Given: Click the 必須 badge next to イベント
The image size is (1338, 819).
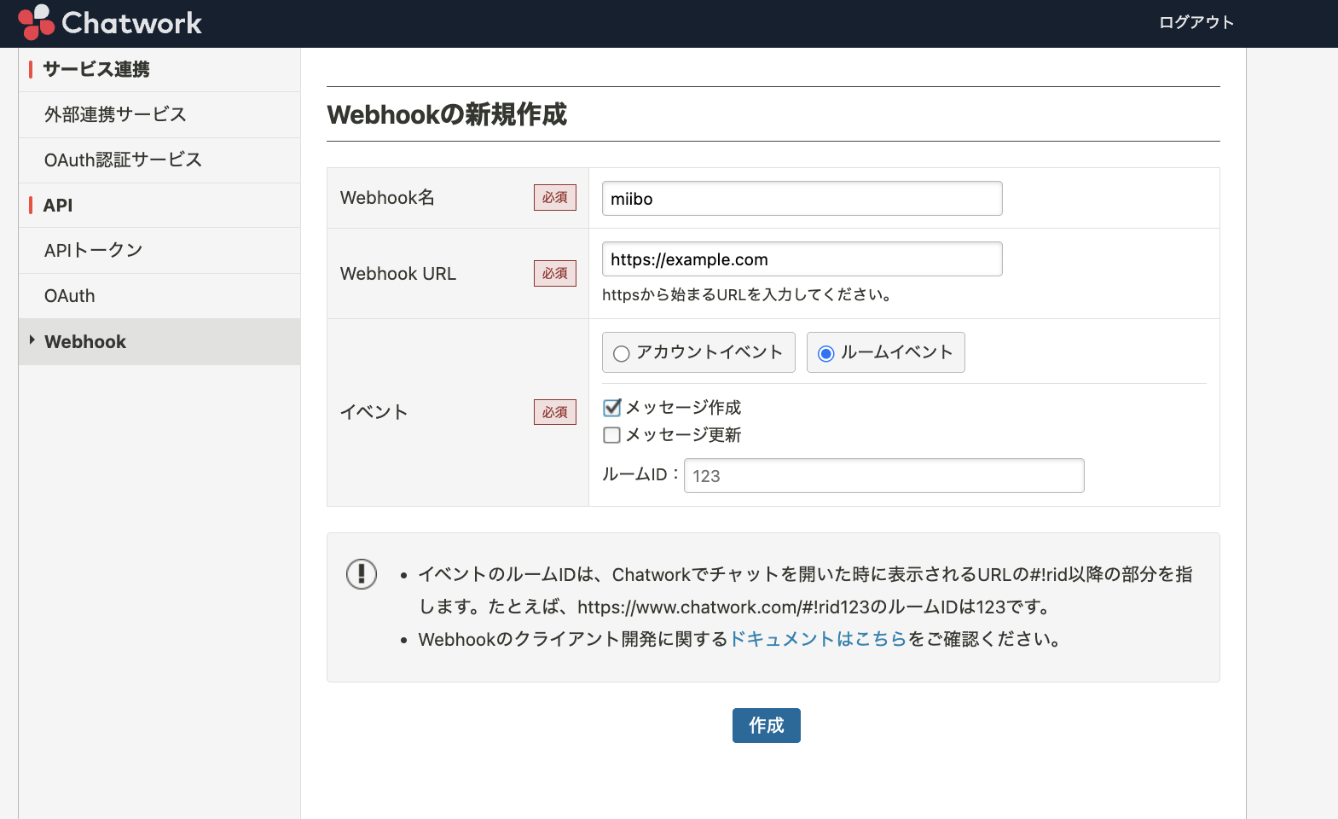Looking at the screenshot, I should (555, 412).
